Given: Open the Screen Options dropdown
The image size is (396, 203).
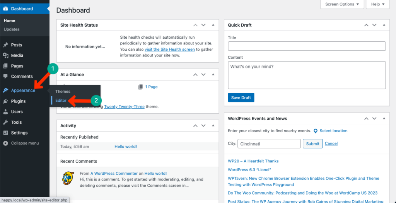Looking at the screenshot, I should coord(342,4).
